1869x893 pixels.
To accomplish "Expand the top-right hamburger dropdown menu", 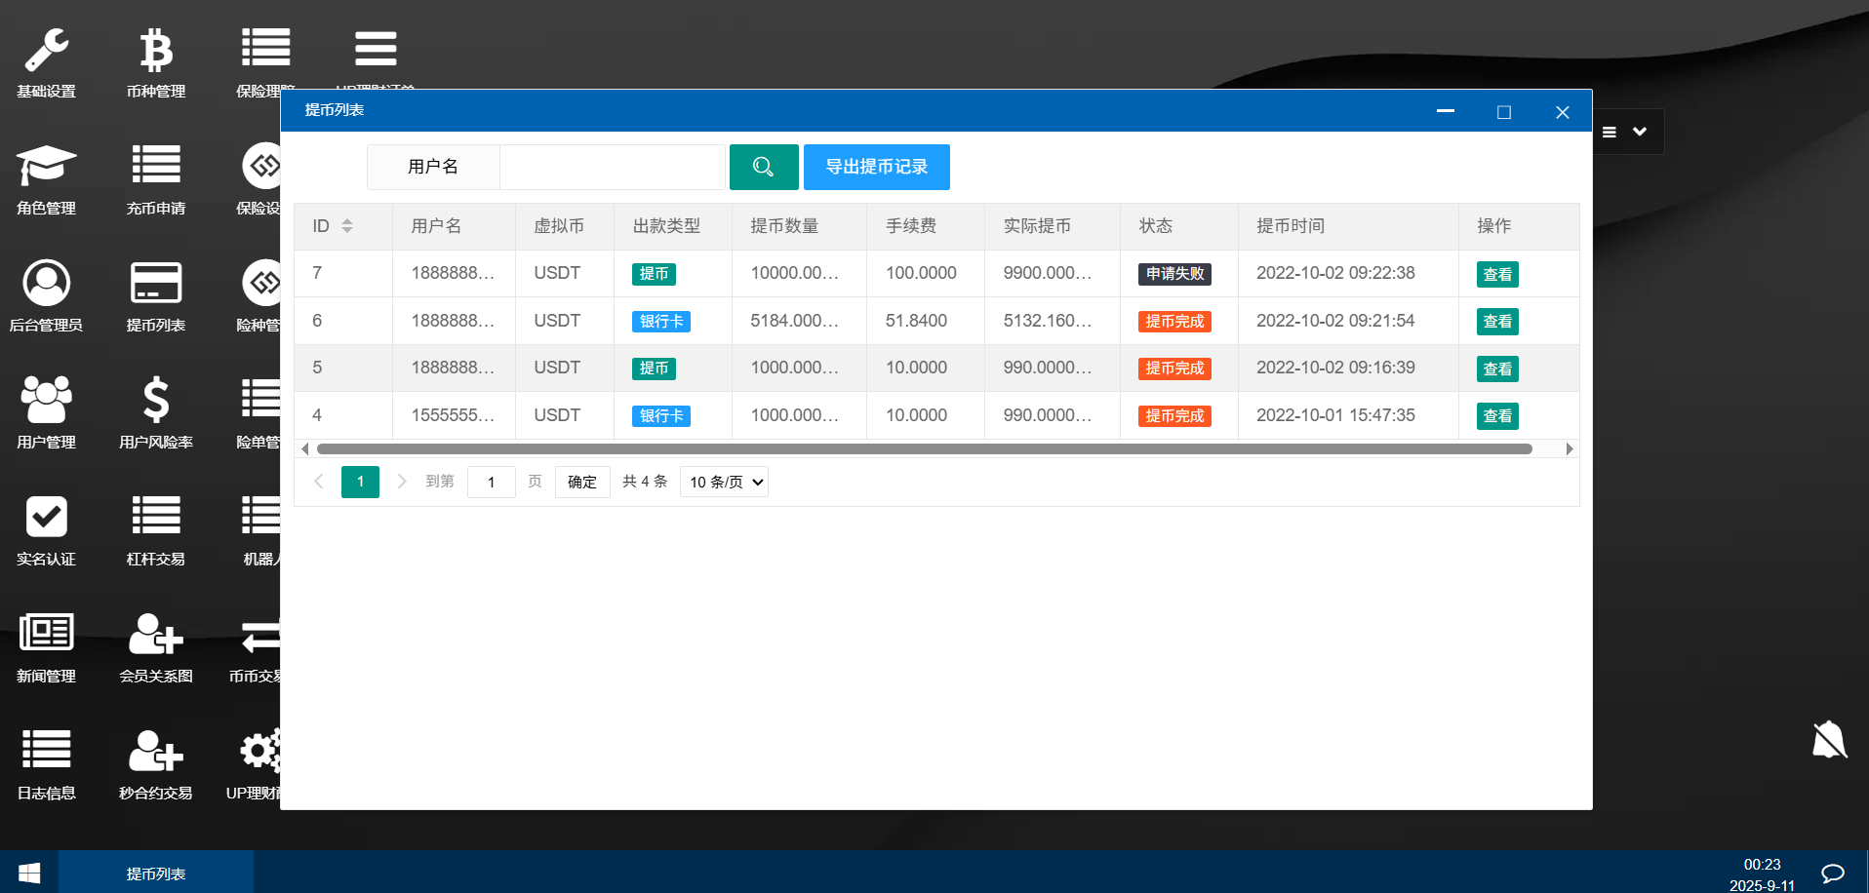I will [x=1625, y=132].
